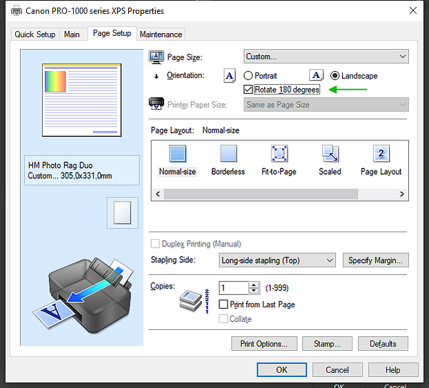
Task: Click the blank paper preview icon
Action: pyautogui.click(x=122, y=213)
